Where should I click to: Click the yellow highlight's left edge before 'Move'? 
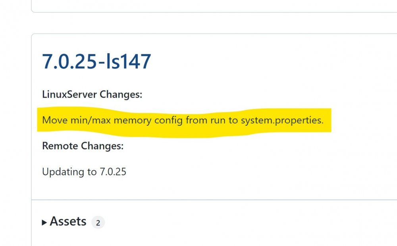tap(39, 119)
